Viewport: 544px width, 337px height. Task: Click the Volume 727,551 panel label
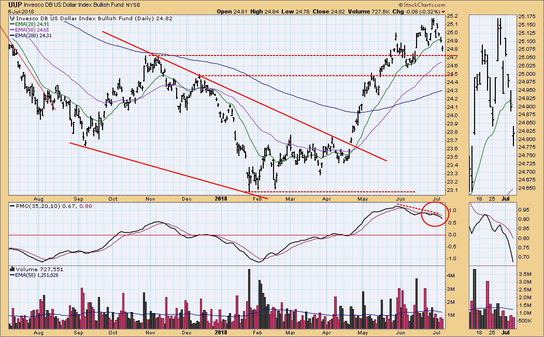coord(39,269)
